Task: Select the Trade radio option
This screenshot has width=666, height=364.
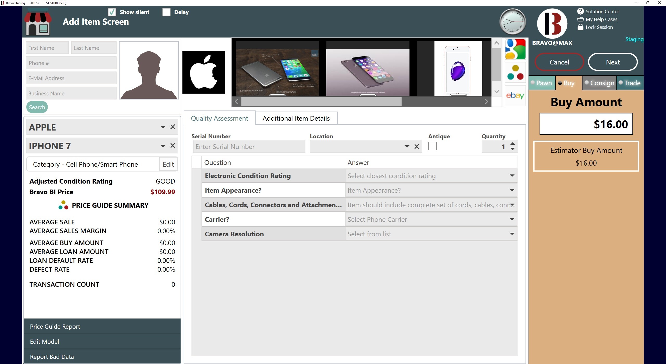Action: click(621, 82)
